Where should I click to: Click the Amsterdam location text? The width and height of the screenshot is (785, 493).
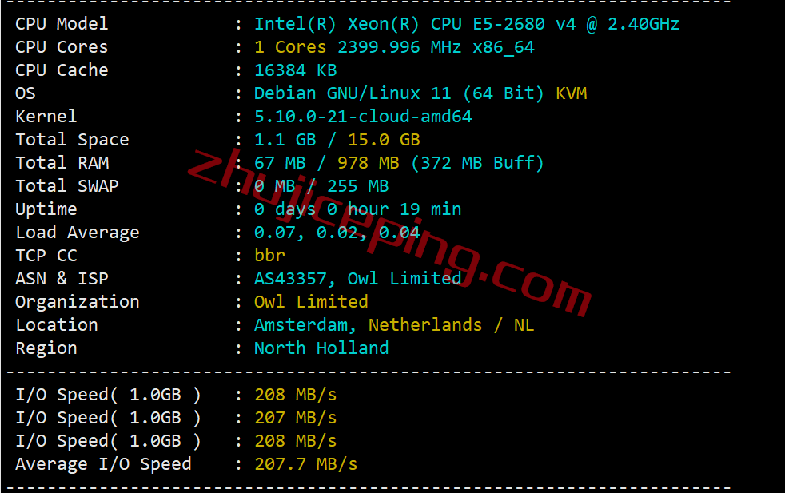coord(301,325)
